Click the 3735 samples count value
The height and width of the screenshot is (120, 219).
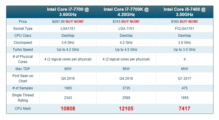pyautogui.click(x=126, y=88)
